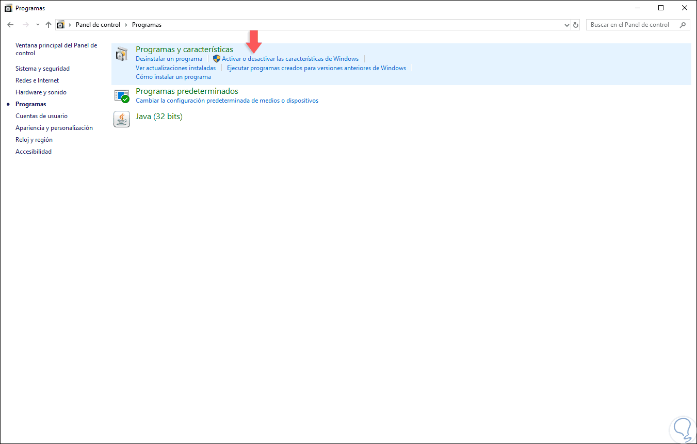Screen dimensions: 697x444
Task: Maximize the Programas window
Action: [661, 8]
